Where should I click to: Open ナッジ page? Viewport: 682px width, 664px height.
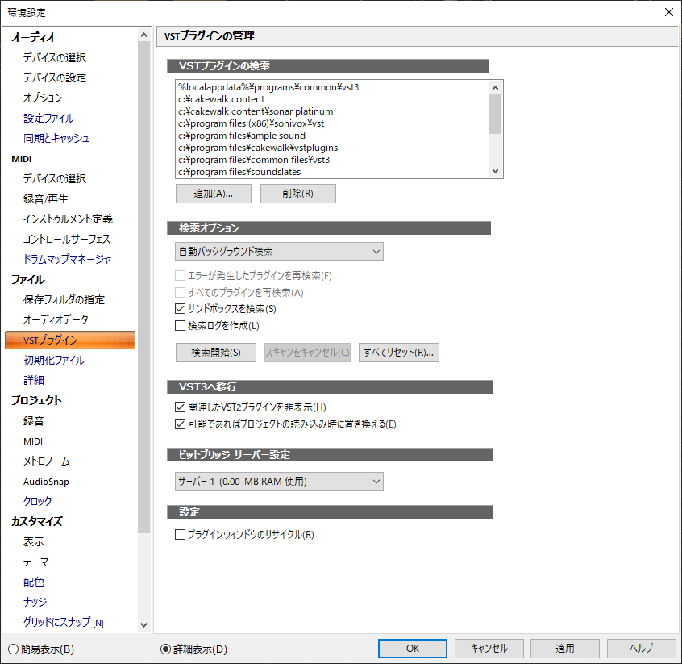(x=35, y=602)
